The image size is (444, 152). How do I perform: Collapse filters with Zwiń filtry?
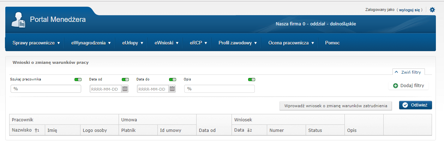[409, 72]
